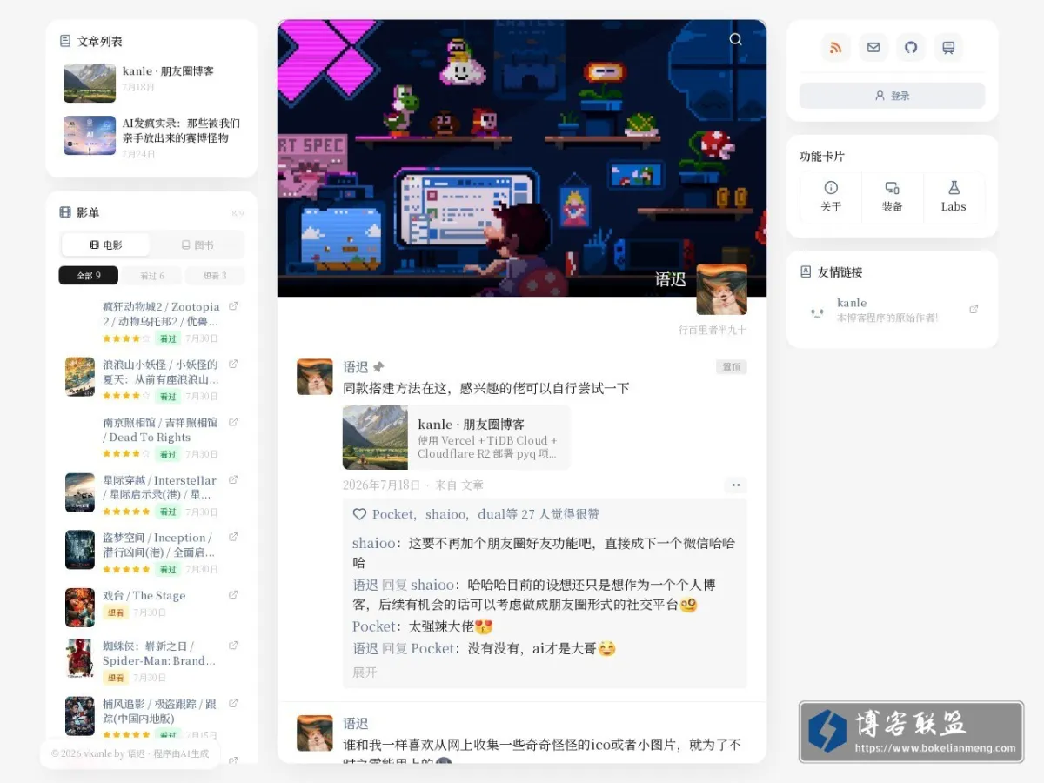The height and width of the screenshot is (783, 1044).
Task: Open external link icon beside kanle friend link
Action: (974, 309)
